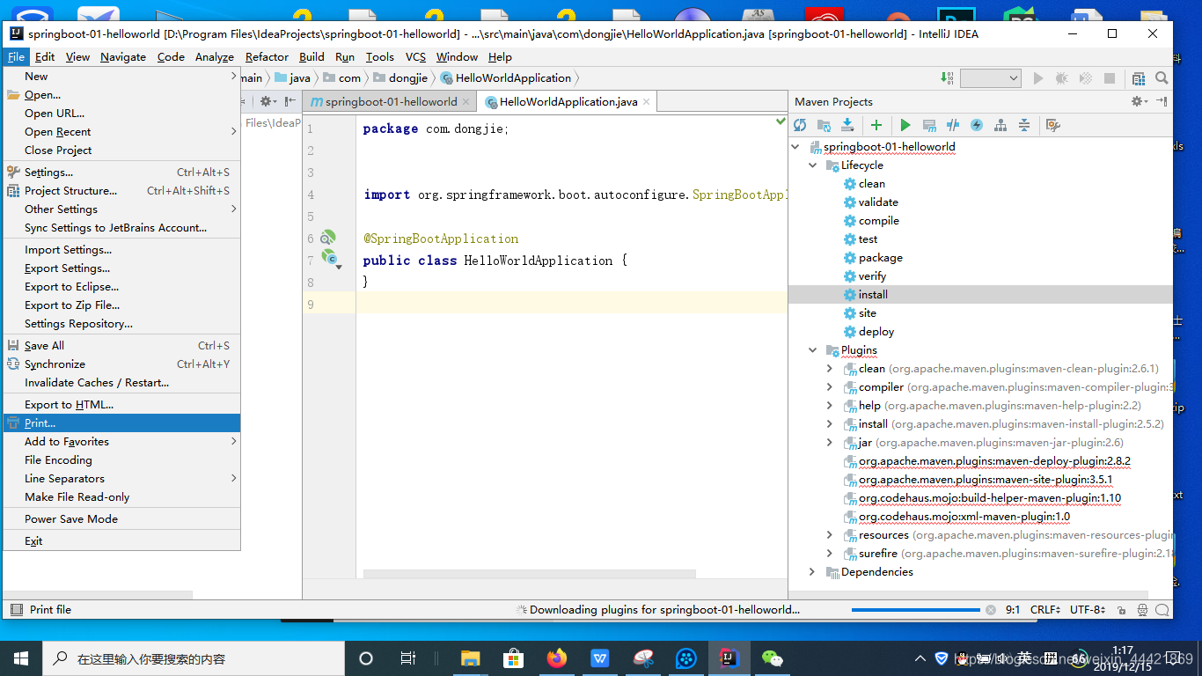Hide the Maven Projects panel
Image resolution: width=1202 pixels, height=676 pixels.
pyautogui.click(x=1162, y=101)
